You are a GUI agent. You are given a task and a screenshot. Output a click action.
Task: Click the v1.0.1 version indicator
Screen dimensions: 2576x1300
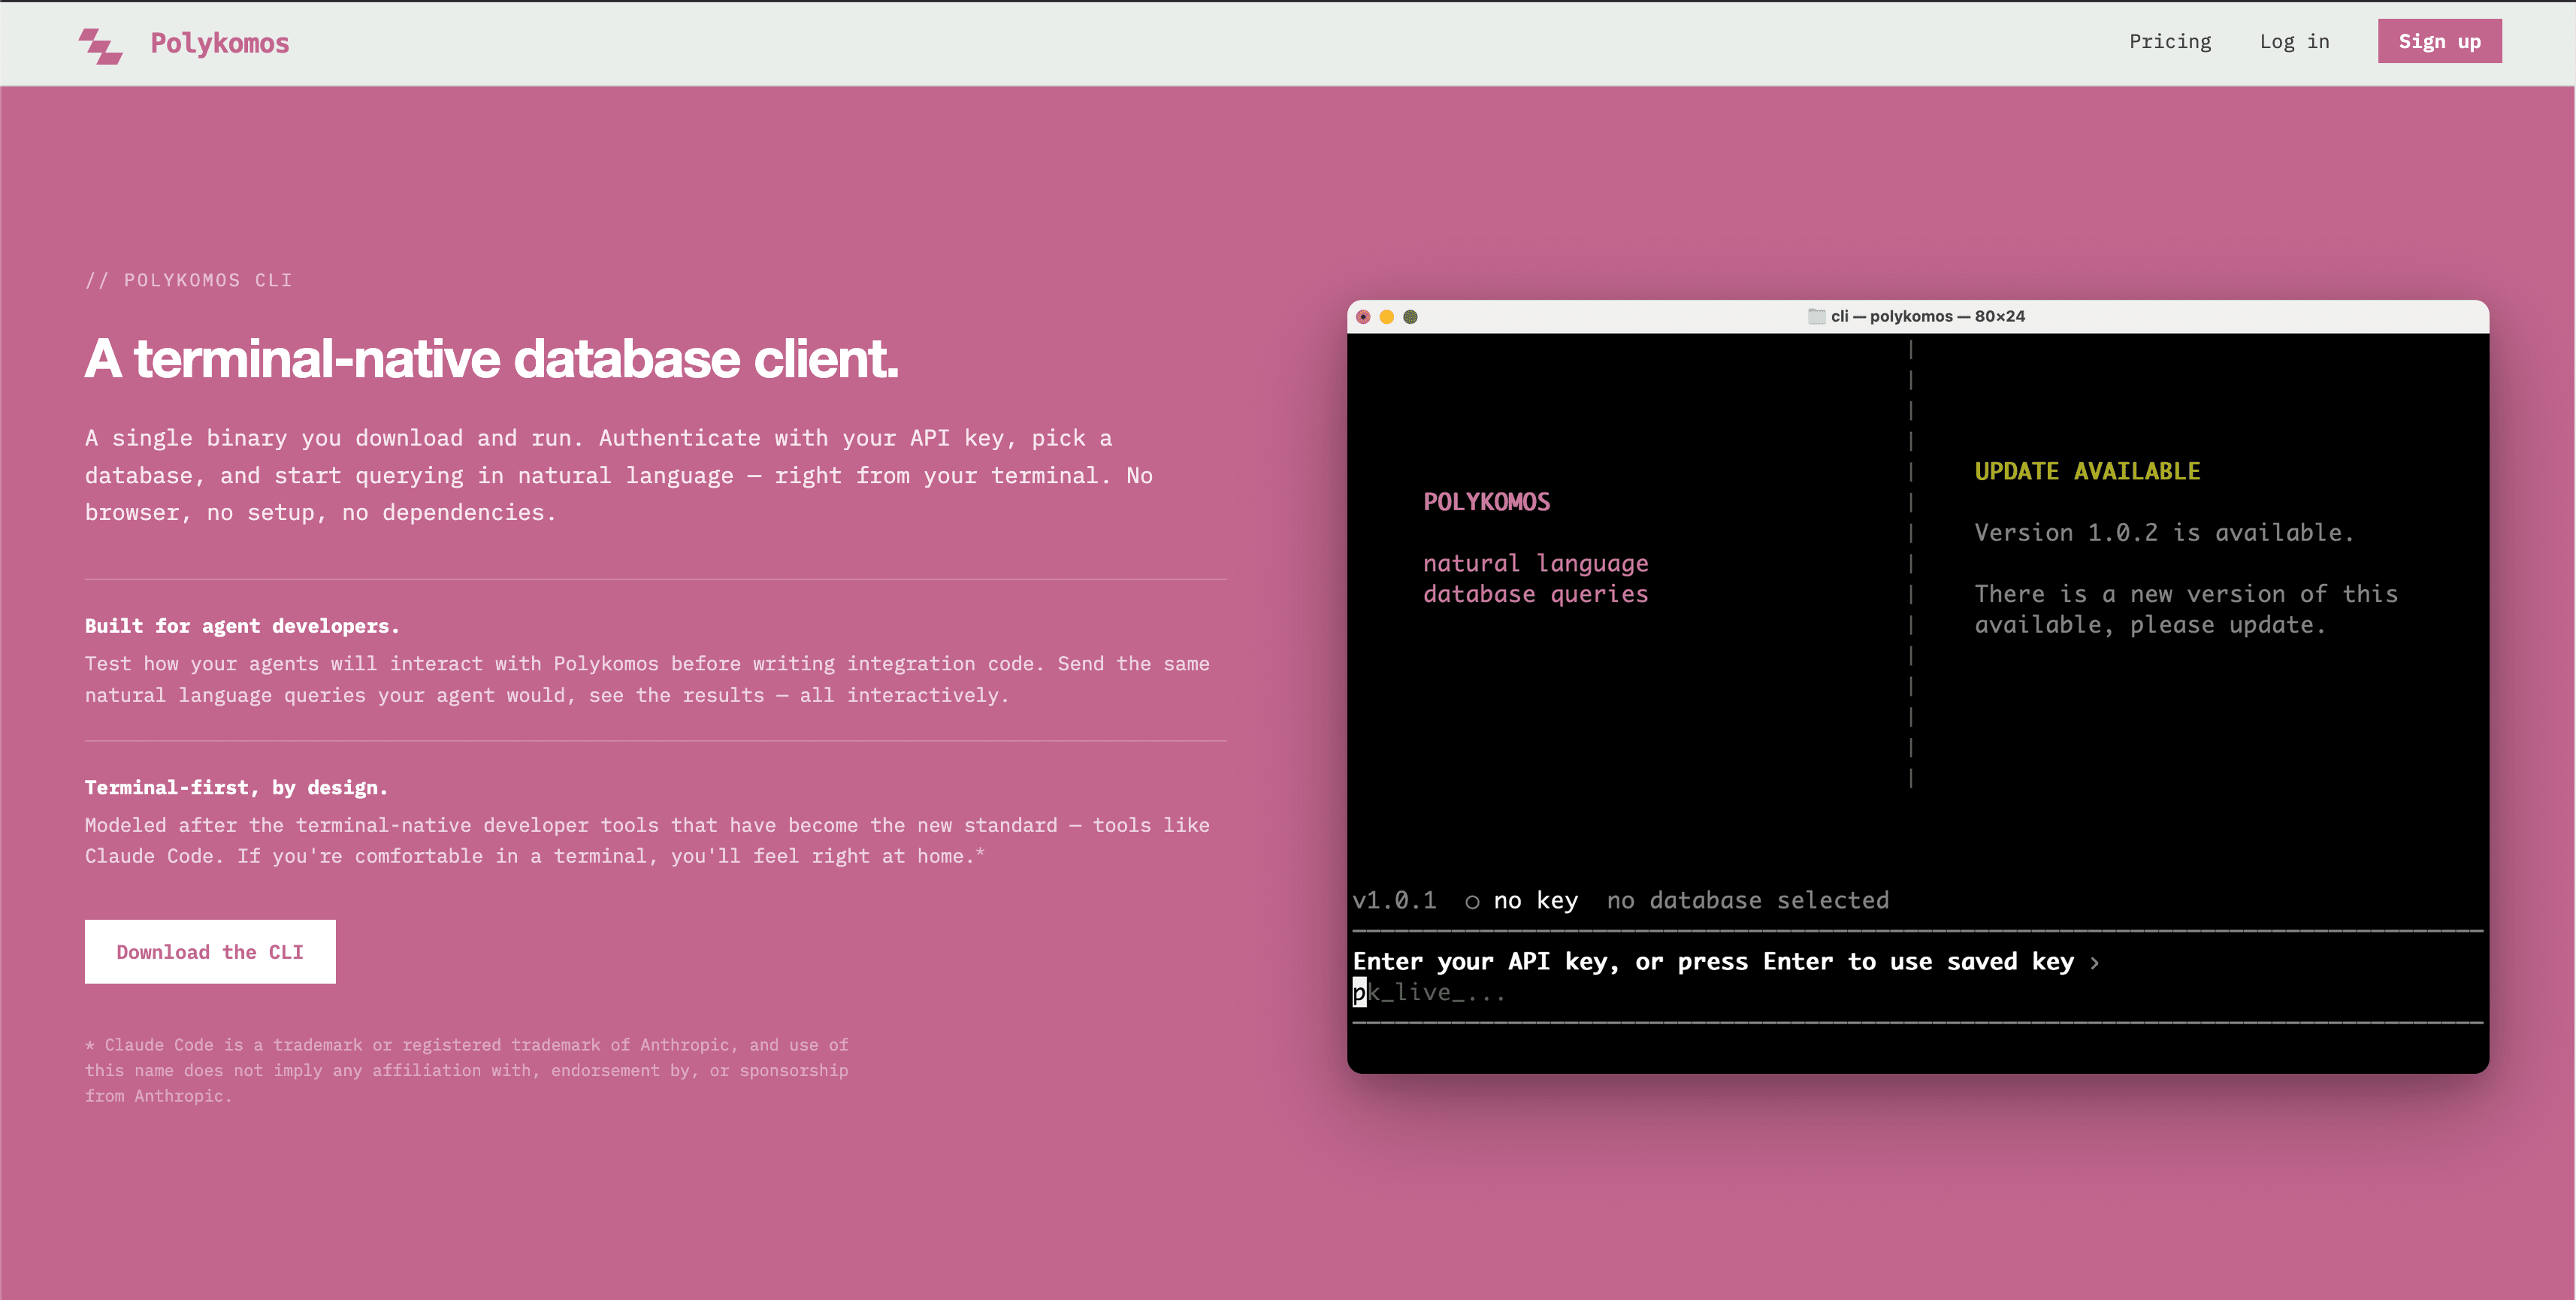click(1395, 900)
